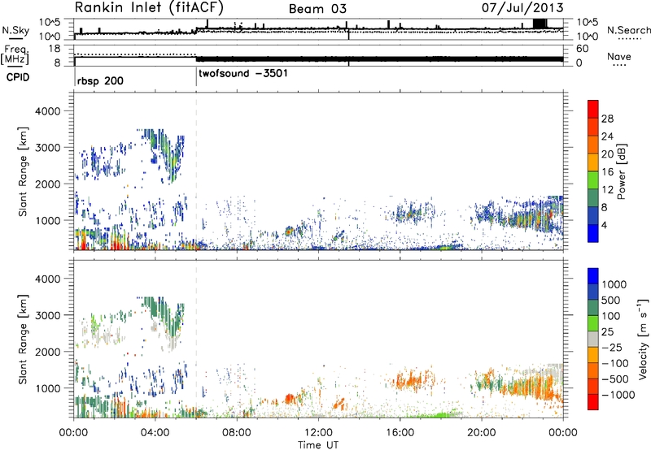Click the orange velocity echo patch near 16:30
The width and height of the screenshot is (651, 450).
[413, 379]
